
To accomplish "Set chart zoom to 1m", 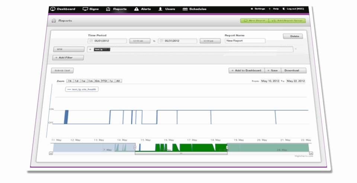I will coord(90,81).
